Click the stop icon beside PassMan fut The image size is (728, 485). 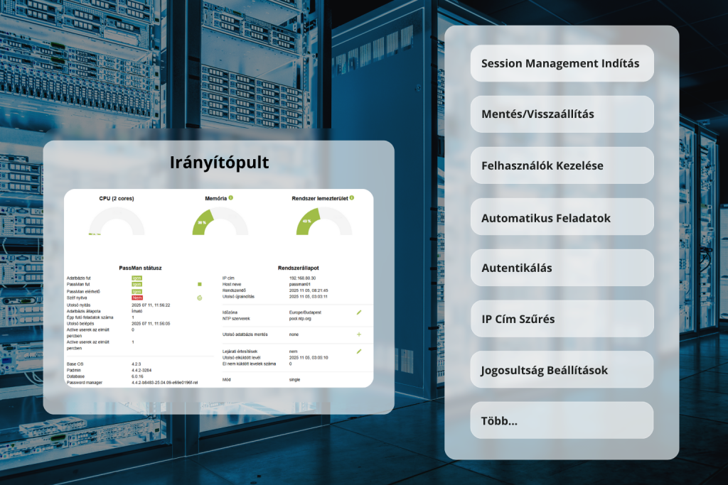click(200, 284)
